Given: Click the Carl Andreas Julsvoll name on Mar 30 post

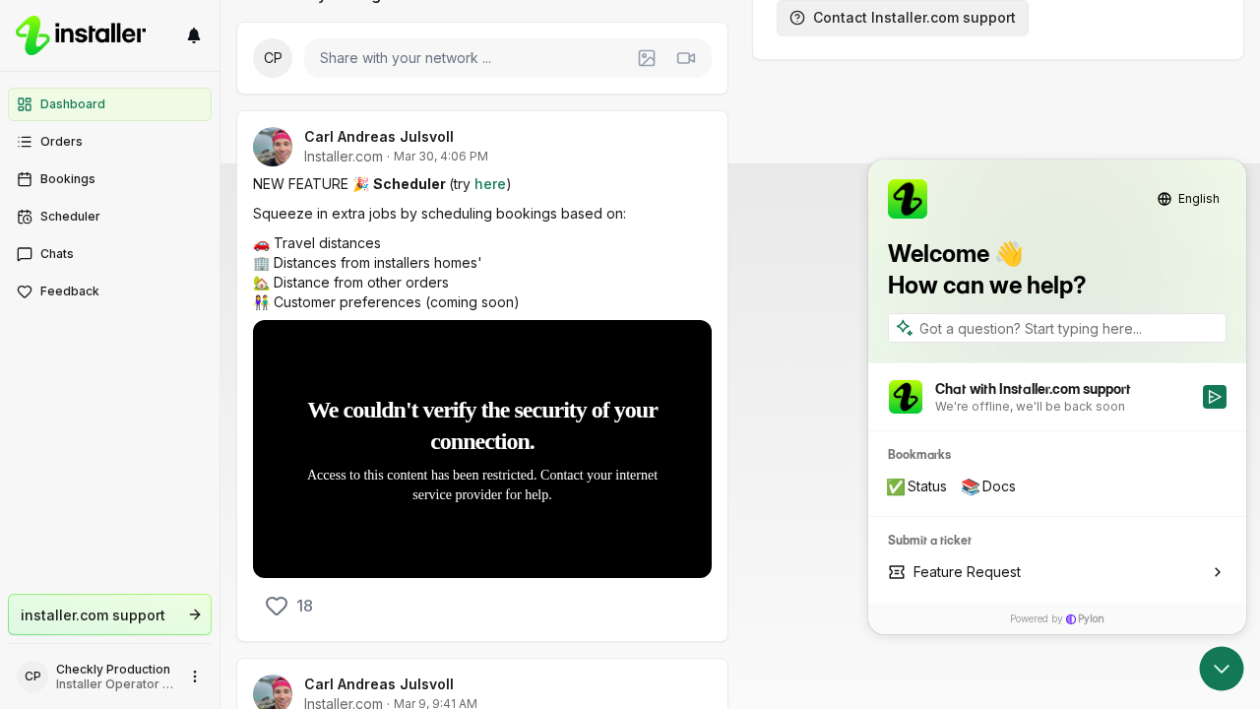Looking at the screenshot, I should 379,137.
